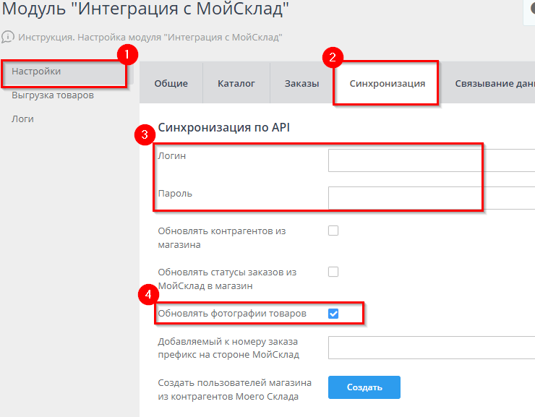Click the red number 3 badge

146,135
